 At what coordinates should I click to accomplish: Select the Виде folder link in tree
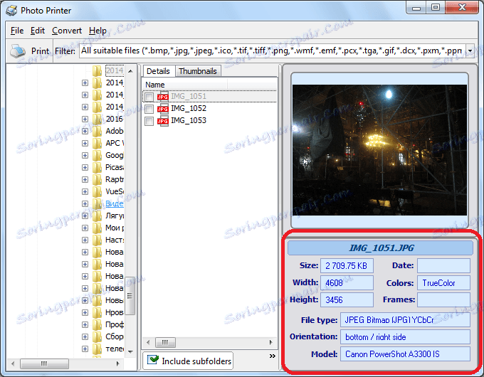pyautogui.click(x=114, y=203)
